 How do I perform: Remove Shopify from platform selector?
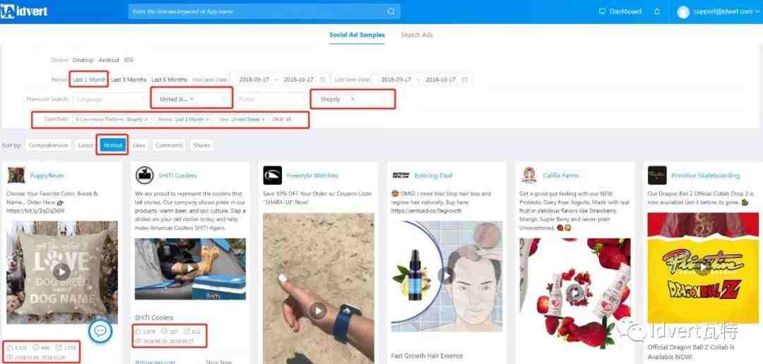353,99
